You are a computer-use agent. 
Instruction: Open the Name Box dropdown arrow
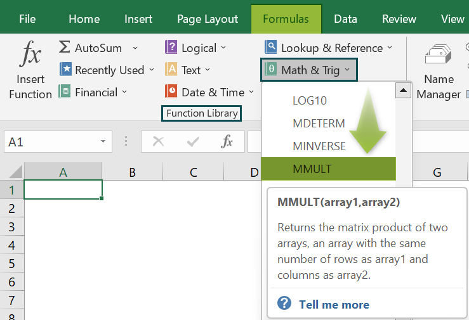point(103,141)
